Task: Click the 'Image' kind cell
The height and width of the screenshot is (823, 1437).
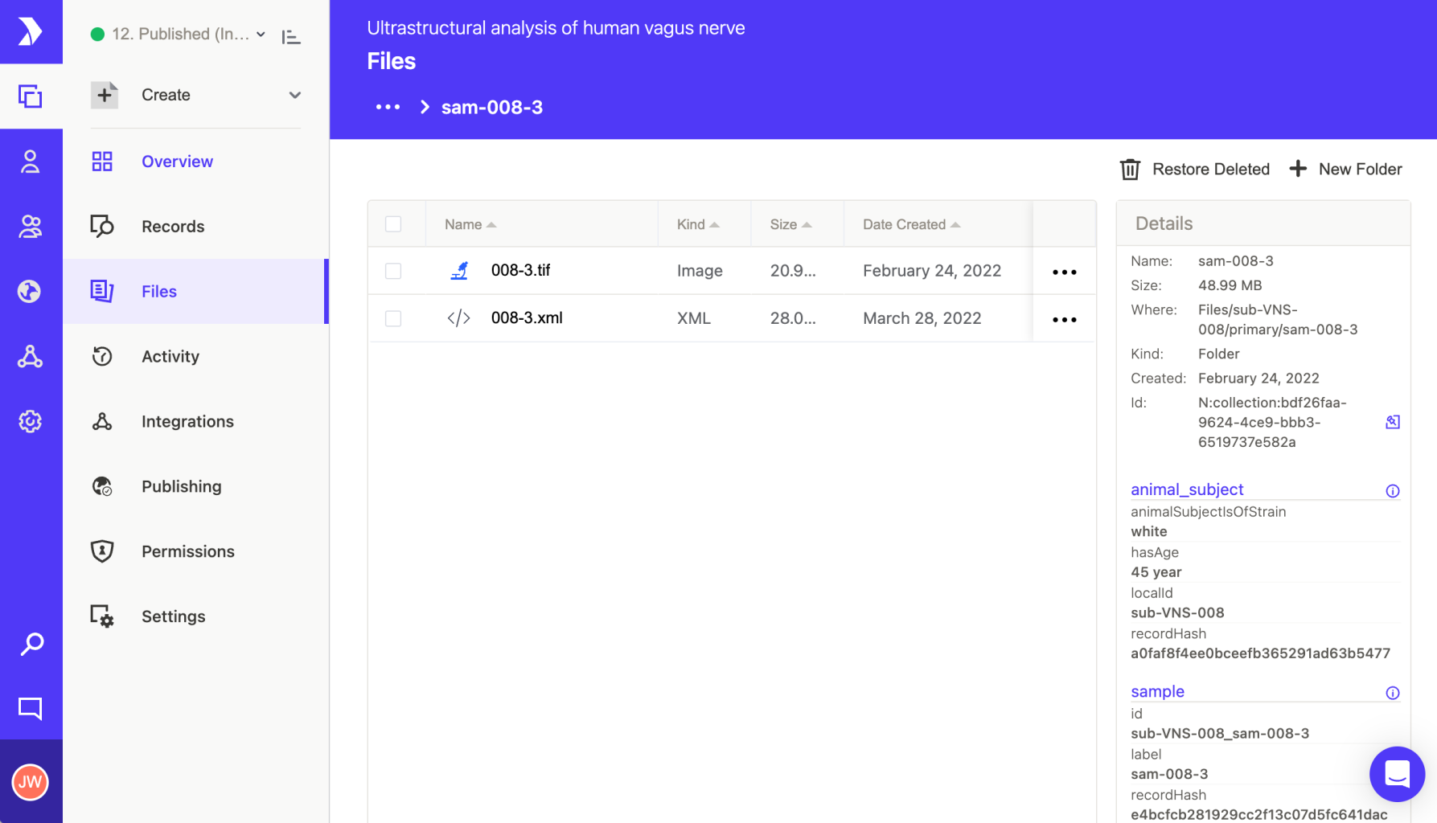Action: click(700, 271)
